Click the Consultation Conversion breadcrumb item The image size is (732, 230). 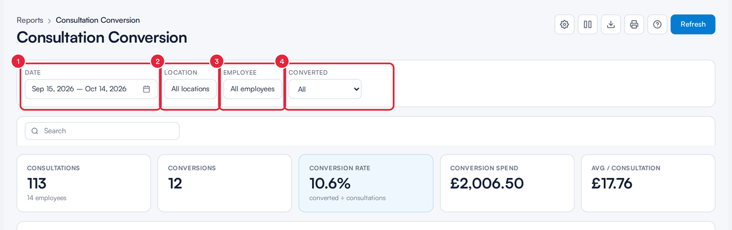point(98,20)
